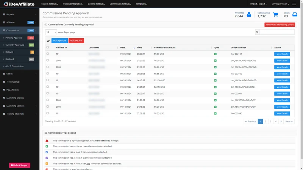
Task: Click the Reports plus icon in sidebar
Action: (x=4, y=14)
